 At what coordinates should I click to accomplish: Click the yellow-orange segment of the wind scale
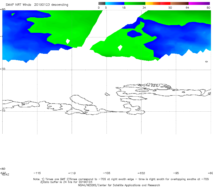pyautogui.click(x=153, y=3)
